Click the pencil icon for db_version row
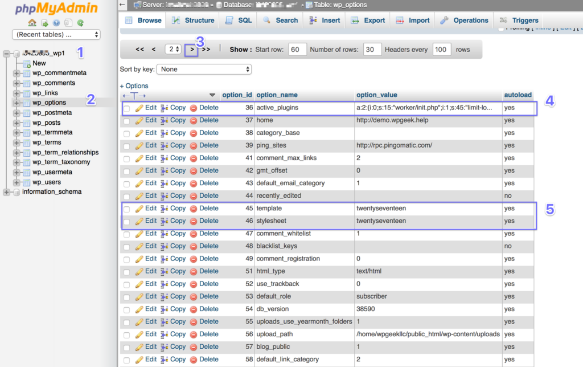 pyautogui.click(x=139, y=309)
